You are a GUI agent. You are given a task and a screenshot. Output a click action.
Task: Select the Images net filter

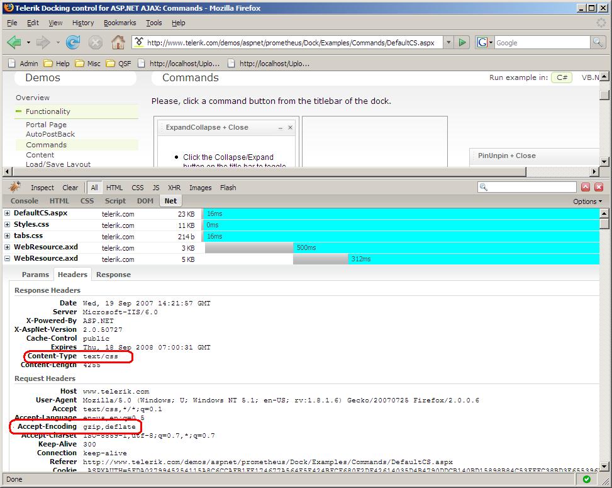pyautogui.click(x=200, y=188)
